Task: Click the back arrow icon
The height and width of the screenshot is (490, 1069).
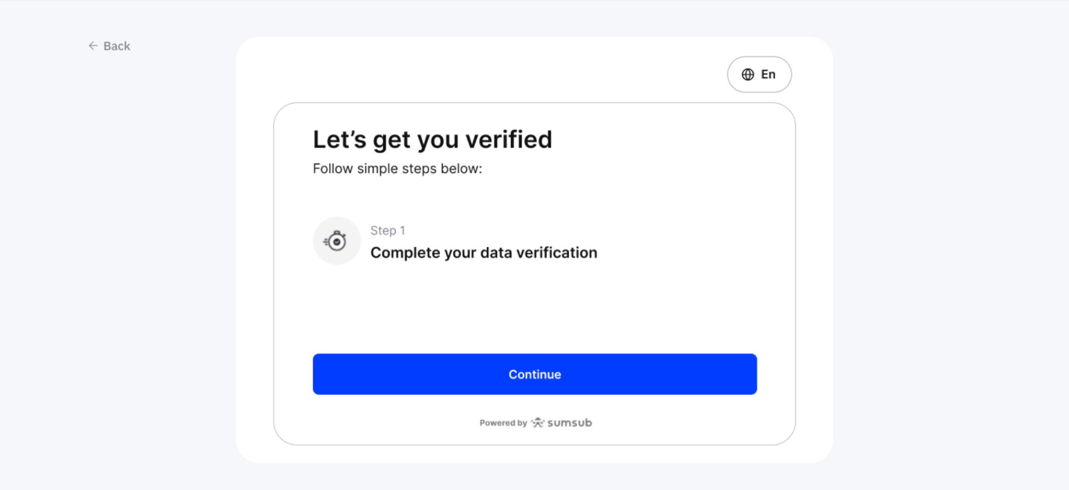Action: coord(93,46)
